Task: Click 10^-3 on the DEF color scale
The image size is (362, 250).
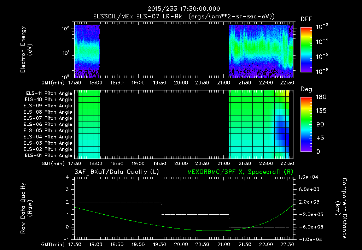Action: (x=322, y=27)
